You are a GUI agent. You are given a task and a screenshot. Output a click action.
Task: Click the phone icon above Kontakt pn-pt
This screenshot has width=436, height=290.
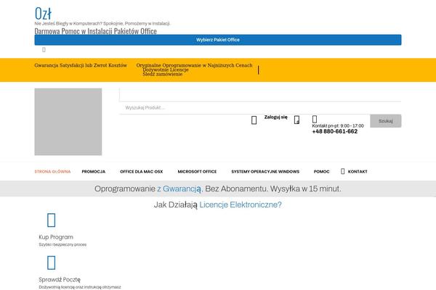(315, 119)
